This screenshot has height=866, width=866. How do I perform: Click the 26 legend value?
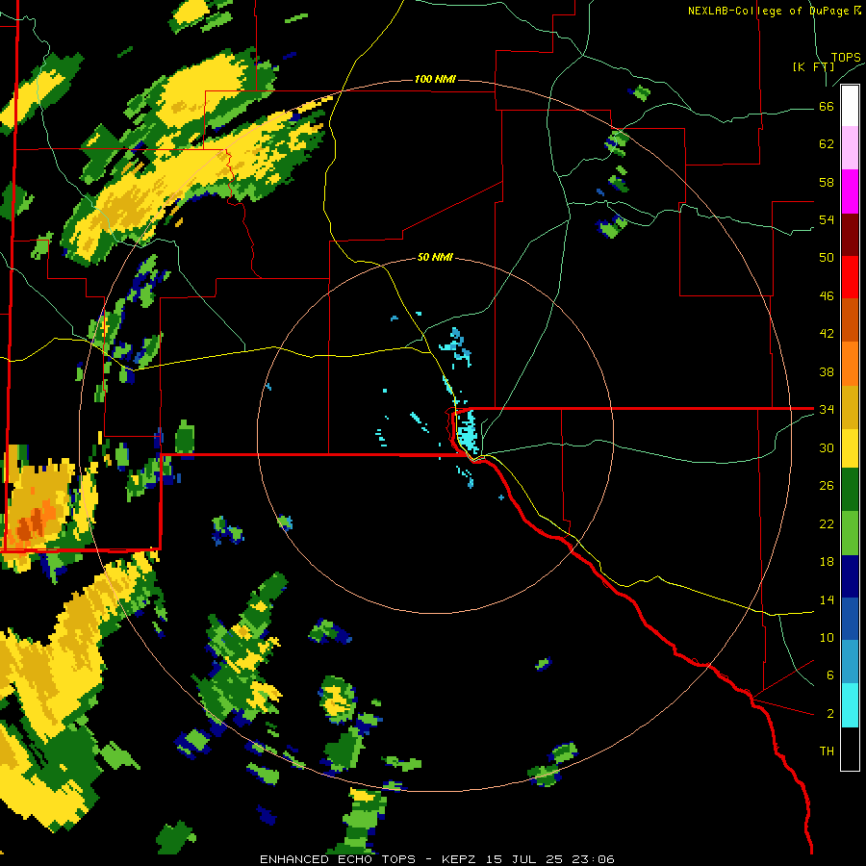[827, 486]
